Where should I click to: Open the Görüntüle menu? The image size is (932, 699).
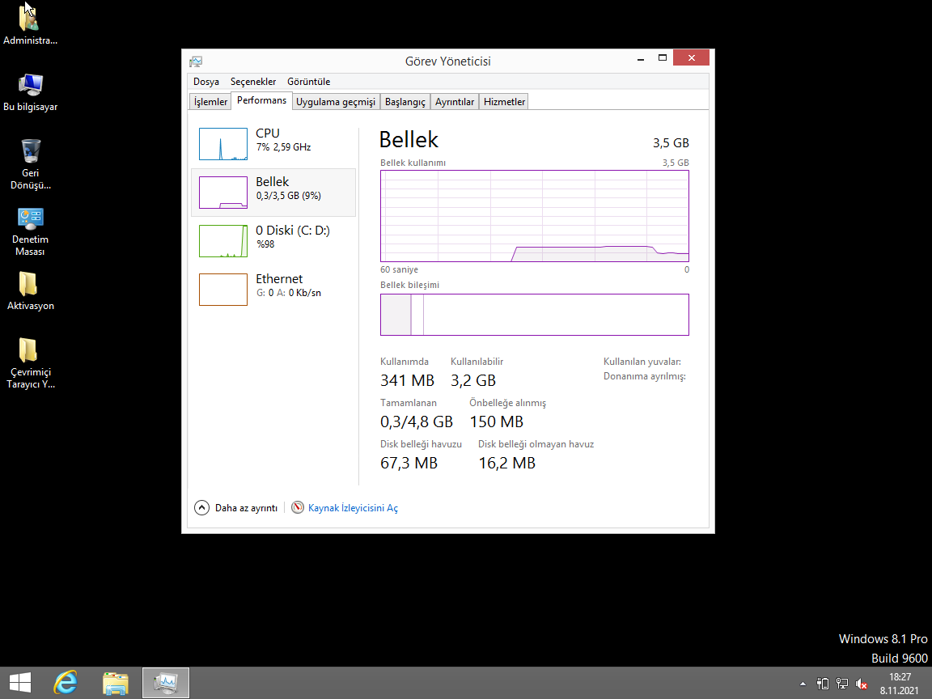(308, 82)
